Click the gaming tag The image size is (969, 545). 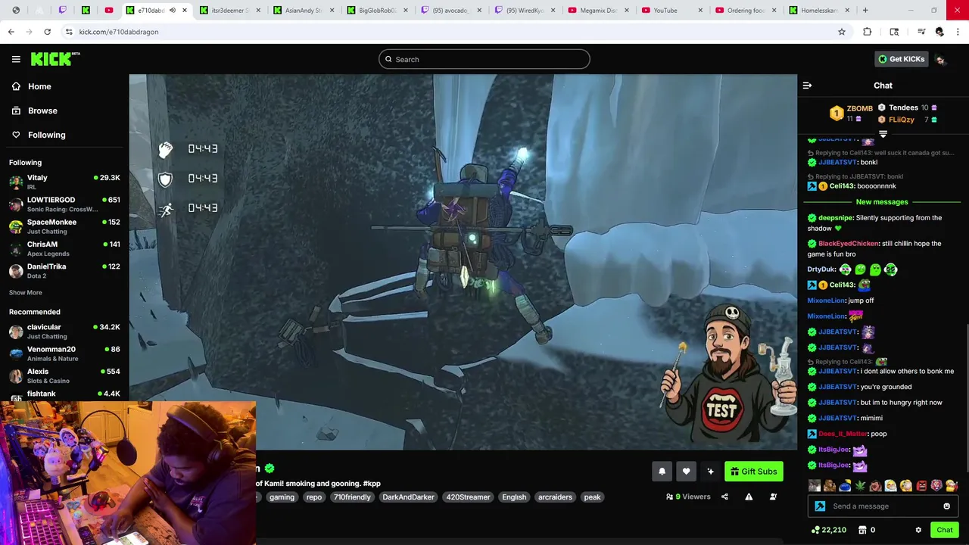[x=282, y=497]
